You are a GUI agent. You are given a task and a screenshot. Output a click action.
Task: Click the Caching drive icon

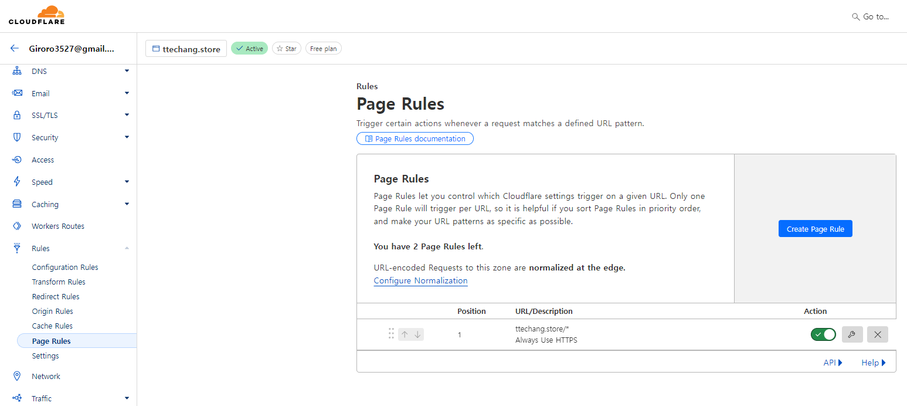pos(17,204)
